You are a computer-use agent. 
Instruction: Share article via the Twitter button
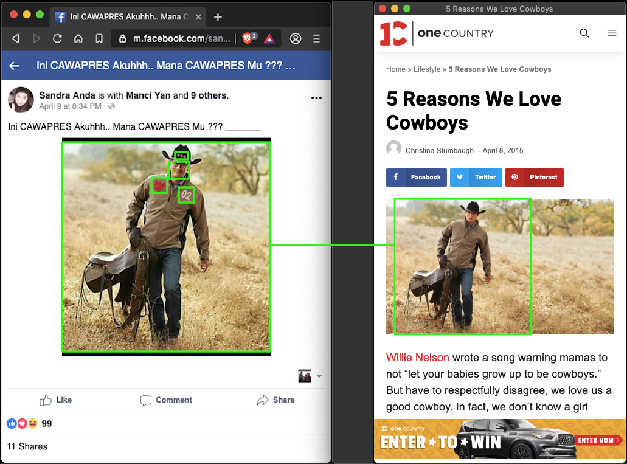pyautogui.click(x=476, y=178)
